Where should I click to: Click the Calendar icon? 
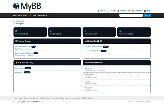pyautogui.click(x=133, y=11)
